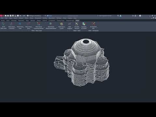Switch to the Featured Apps ribbon tab
Screen dimensions: 156x117
coord(70,20)
